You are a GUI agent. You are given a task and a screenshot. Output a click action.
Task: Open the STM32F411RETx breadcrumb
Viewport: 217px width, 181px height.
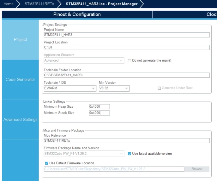[39, 4]
